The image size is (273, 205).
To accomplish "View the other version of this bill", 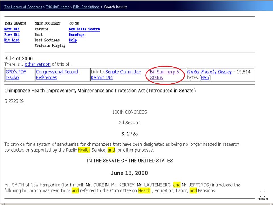I will click(x=38, y=64).
